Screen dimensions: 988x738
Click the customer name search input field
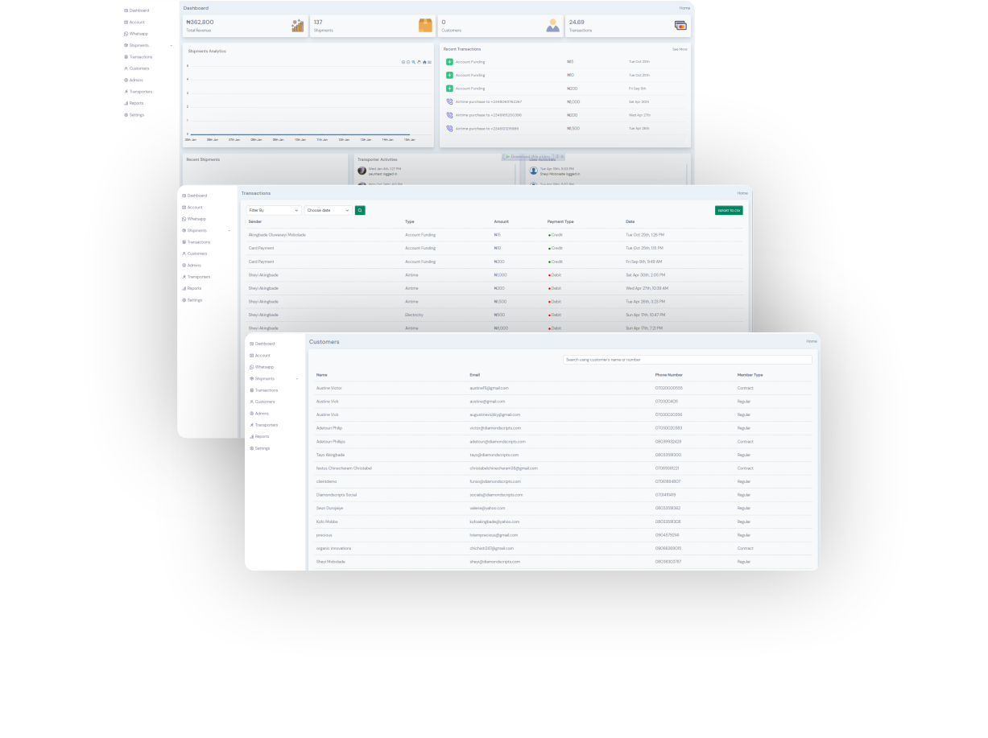[687, 359]
